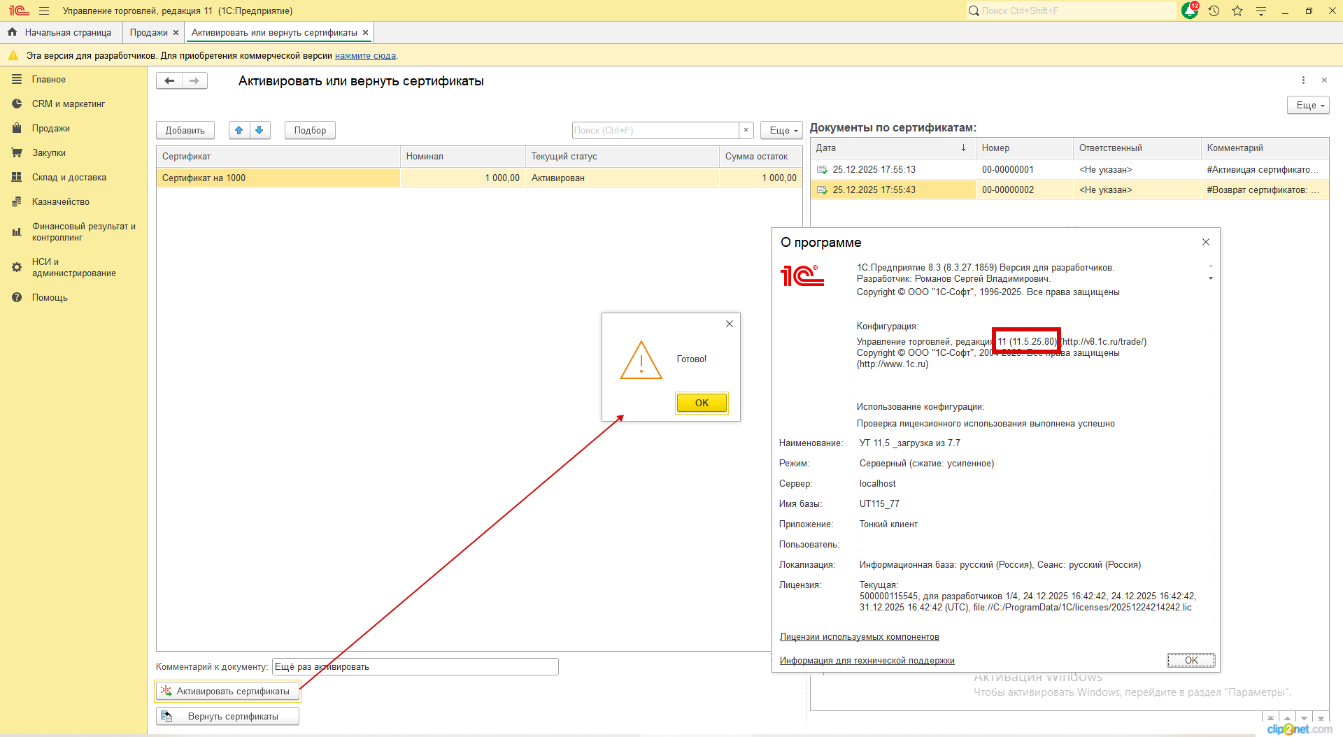Click the Комментарий column header

(x=1265, y=148)
